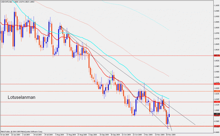This screenshot has width=220, height=136.
Task: Click the 12 Oct 2009 date label
Action: 126,135
